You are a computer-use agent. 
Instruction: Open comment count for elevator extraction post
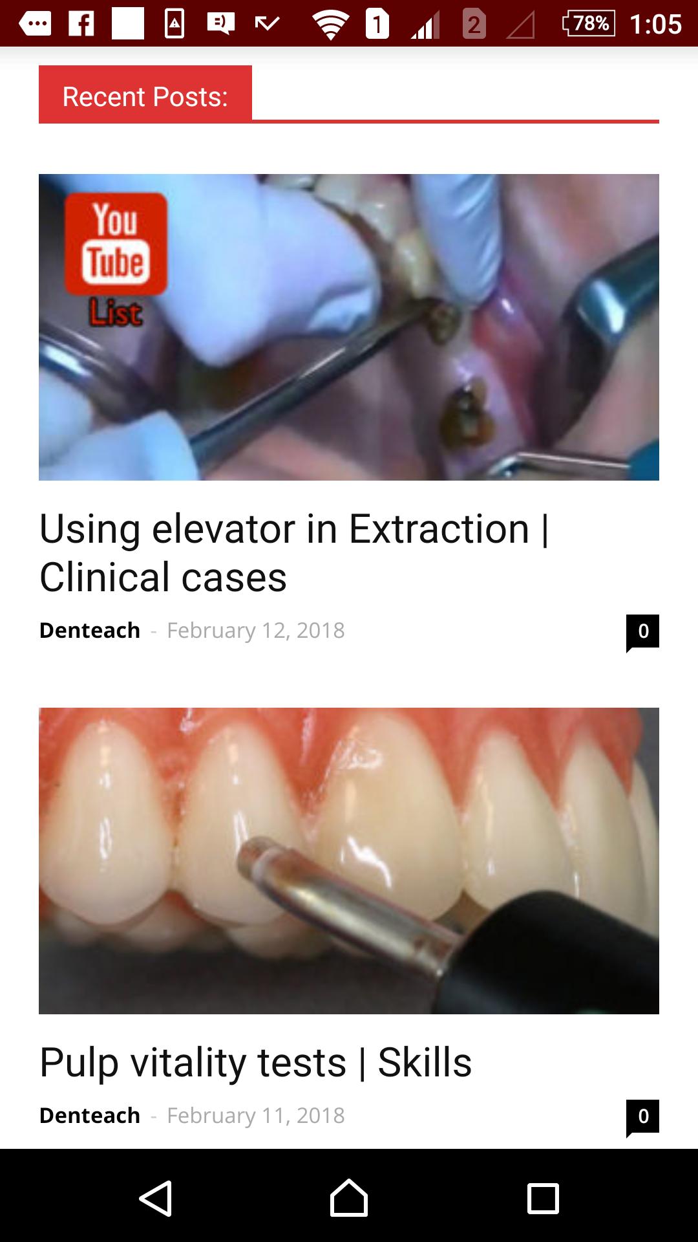pos(642,632)
